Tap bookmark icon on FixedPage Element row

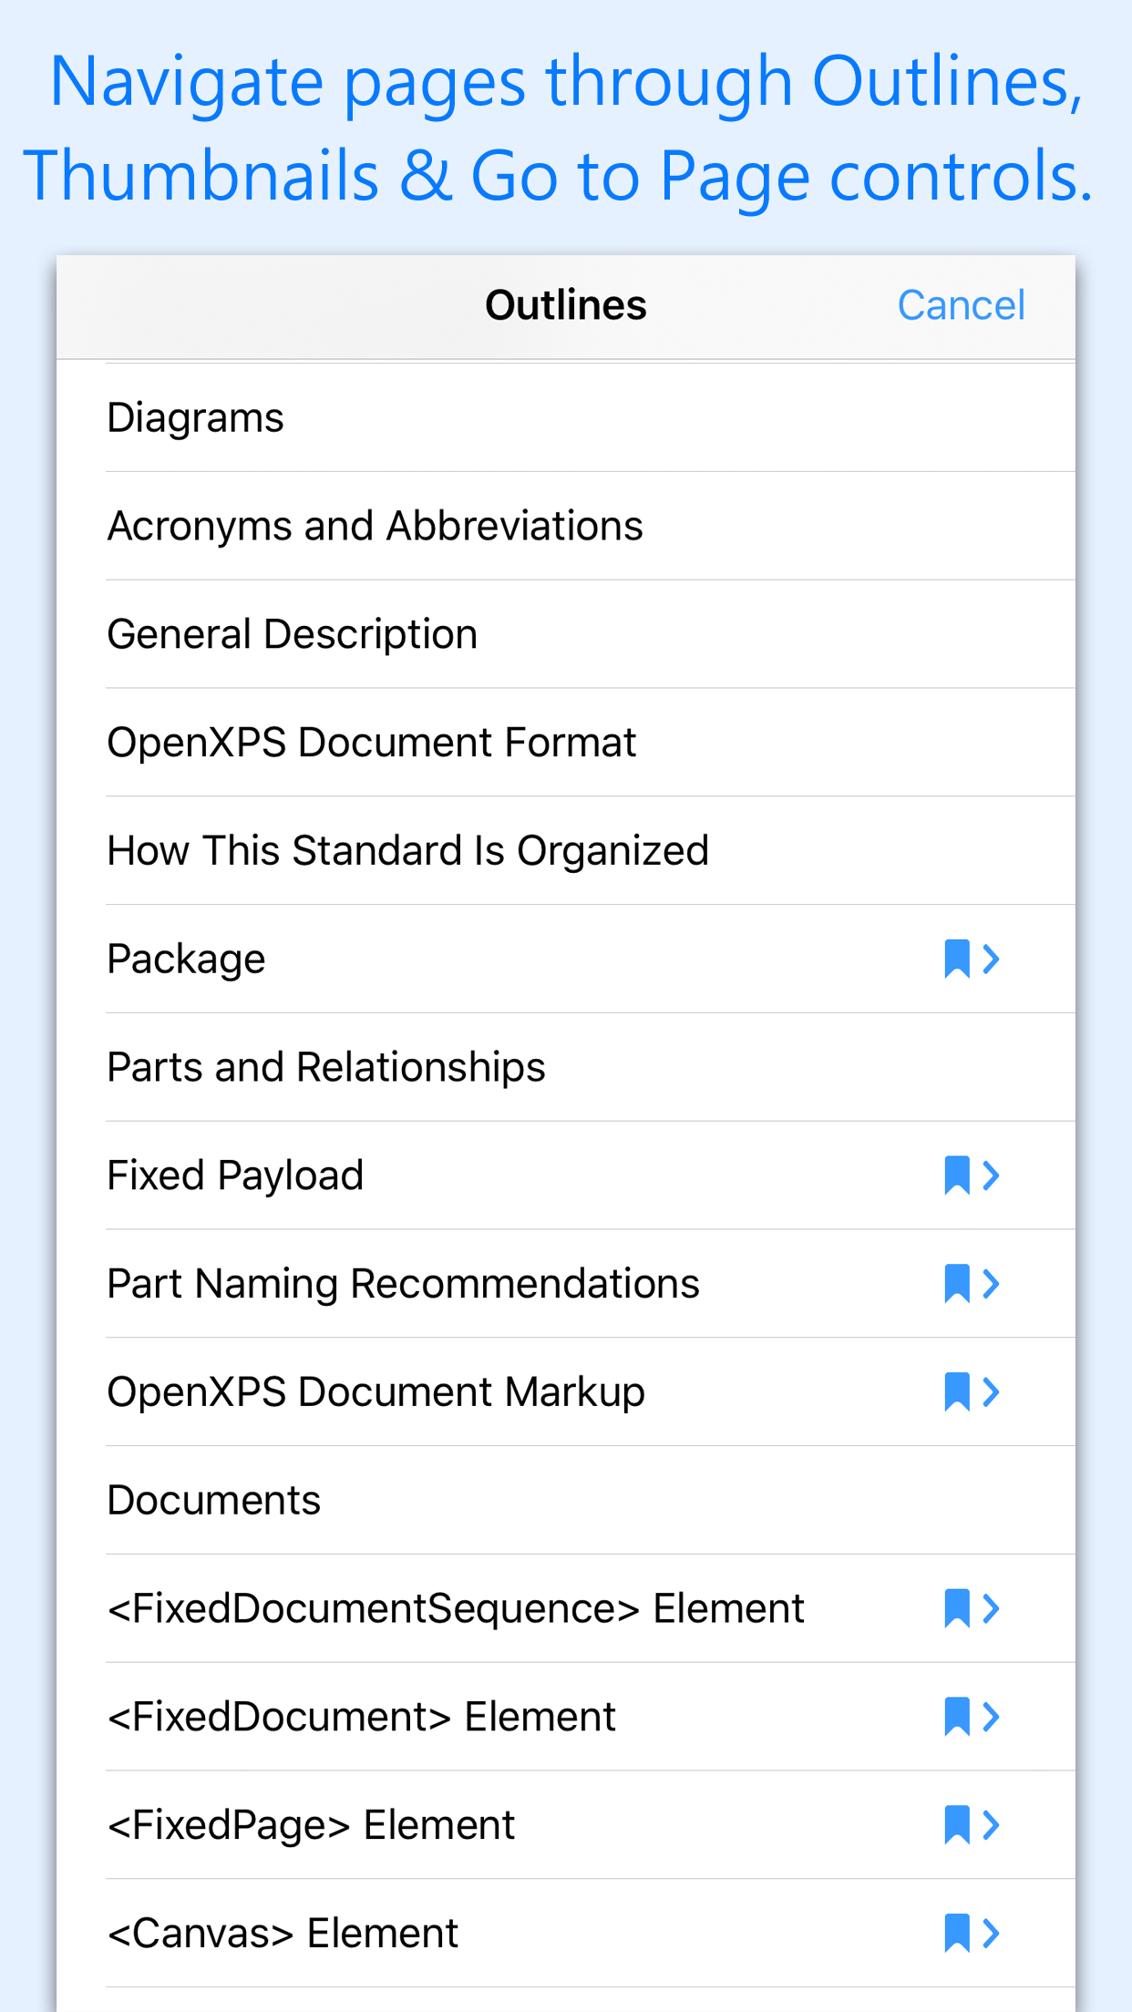point(956,1825)
